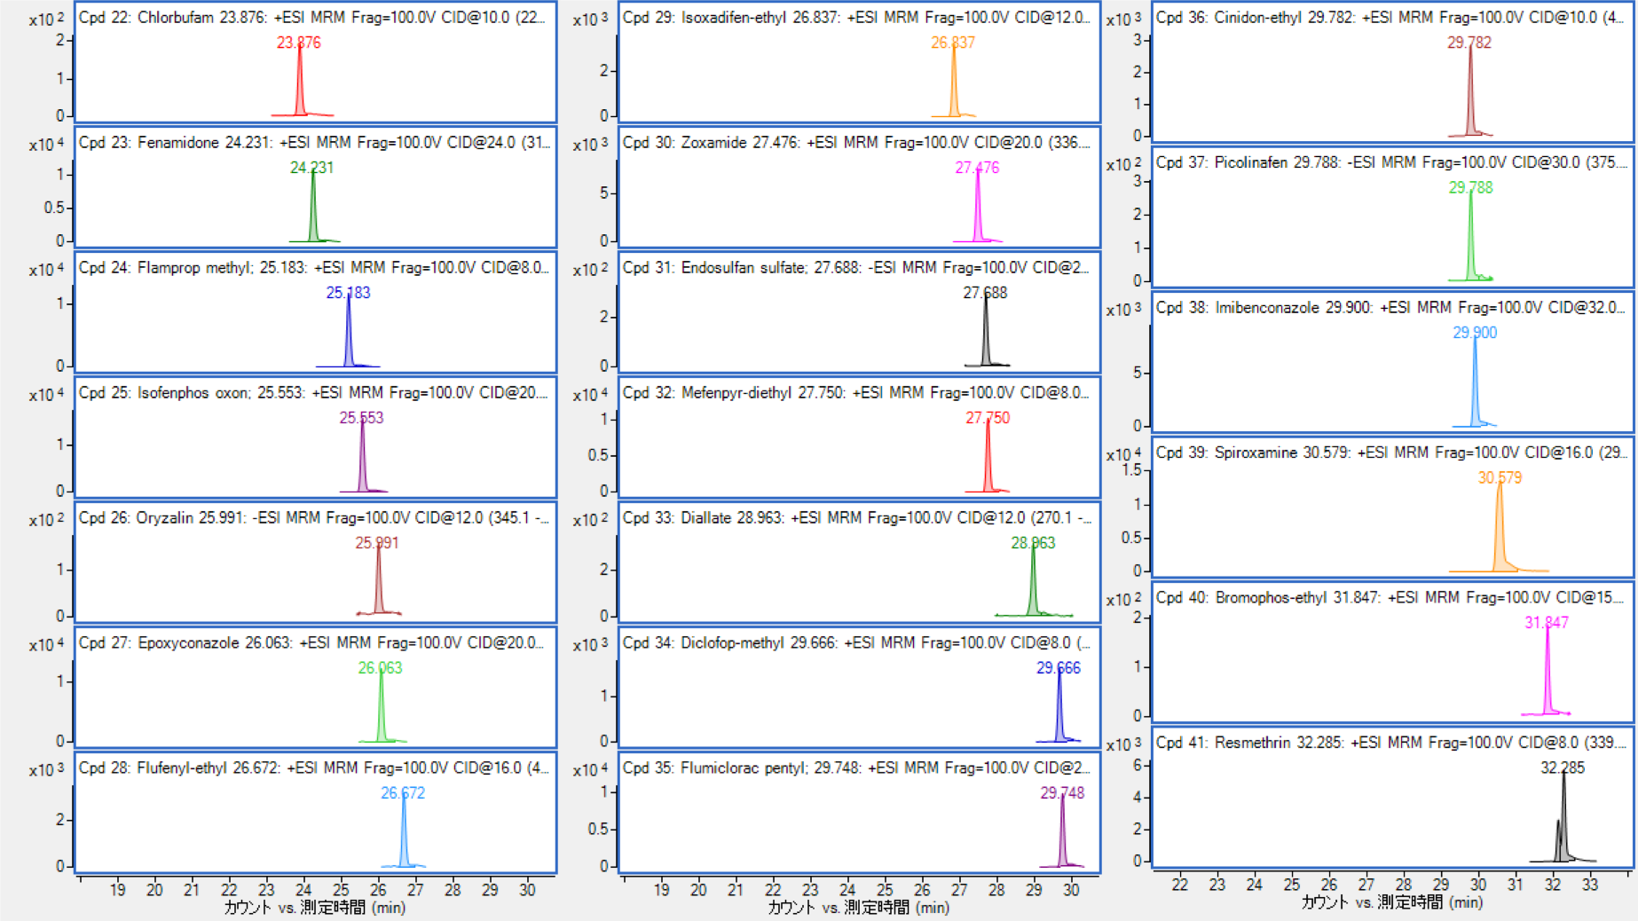Select the Cpd 41 Resmethrin title
Viewport: 1638px width, 921px height.
tap(1391, 743)
